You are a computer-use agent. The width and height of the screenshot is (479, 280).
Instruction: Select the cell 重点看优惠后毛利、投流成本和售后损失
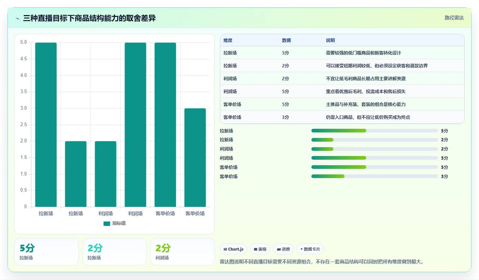366,92
